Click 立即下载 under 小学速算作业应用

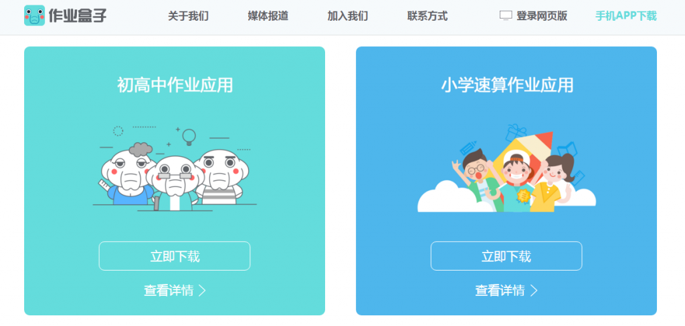pyautogui.click(x=506, y=256)
